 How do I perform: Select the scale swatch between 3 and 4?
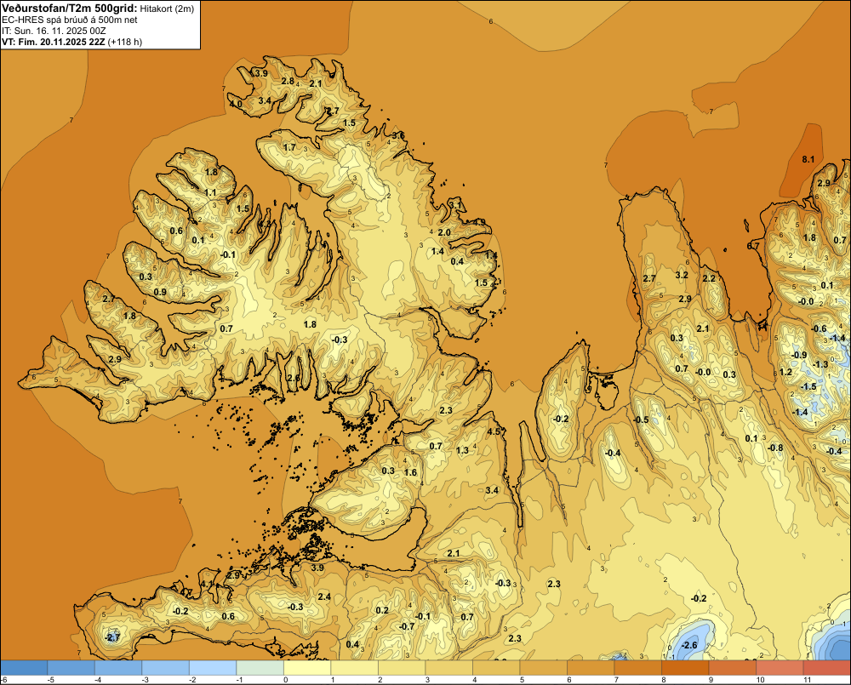(x=448, y=668)
